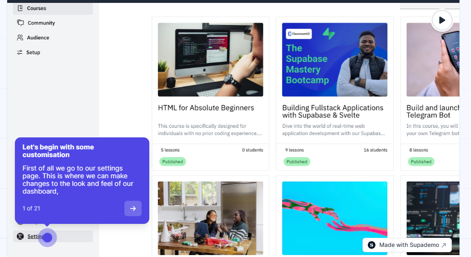The height and width of the screenshot is (257, 471).
Task: Click the Supademo logo icon in badge
Action: pyautogui.click(x=372, y=245)
